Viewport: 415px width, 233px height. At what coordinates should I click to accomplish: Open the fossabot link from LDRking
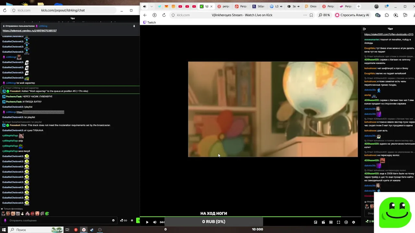click(x=40, y=112)
